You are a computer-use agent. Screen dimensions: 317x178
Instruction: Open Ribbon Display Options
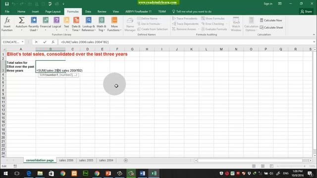click(280, 3)
